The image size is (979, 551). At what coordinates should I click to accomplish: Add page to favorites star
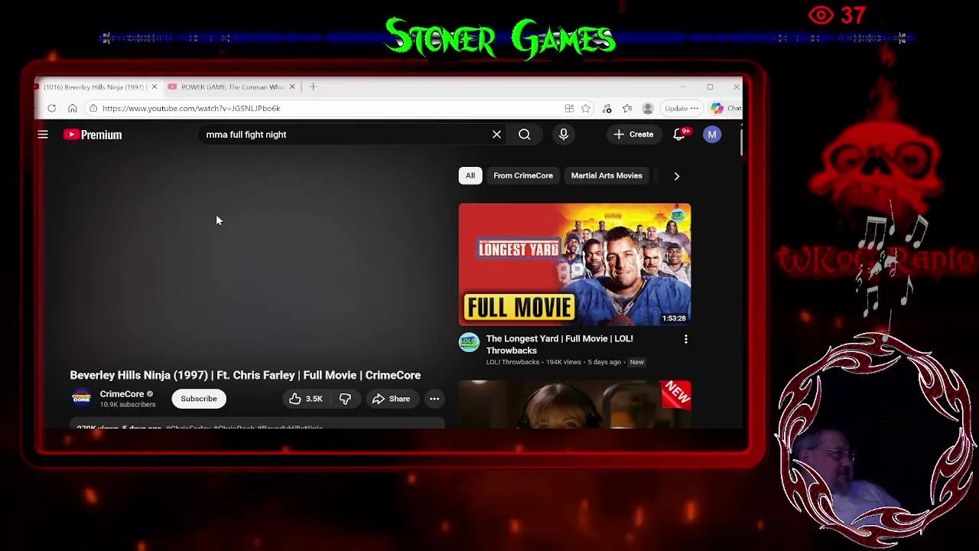click(586, 108)
